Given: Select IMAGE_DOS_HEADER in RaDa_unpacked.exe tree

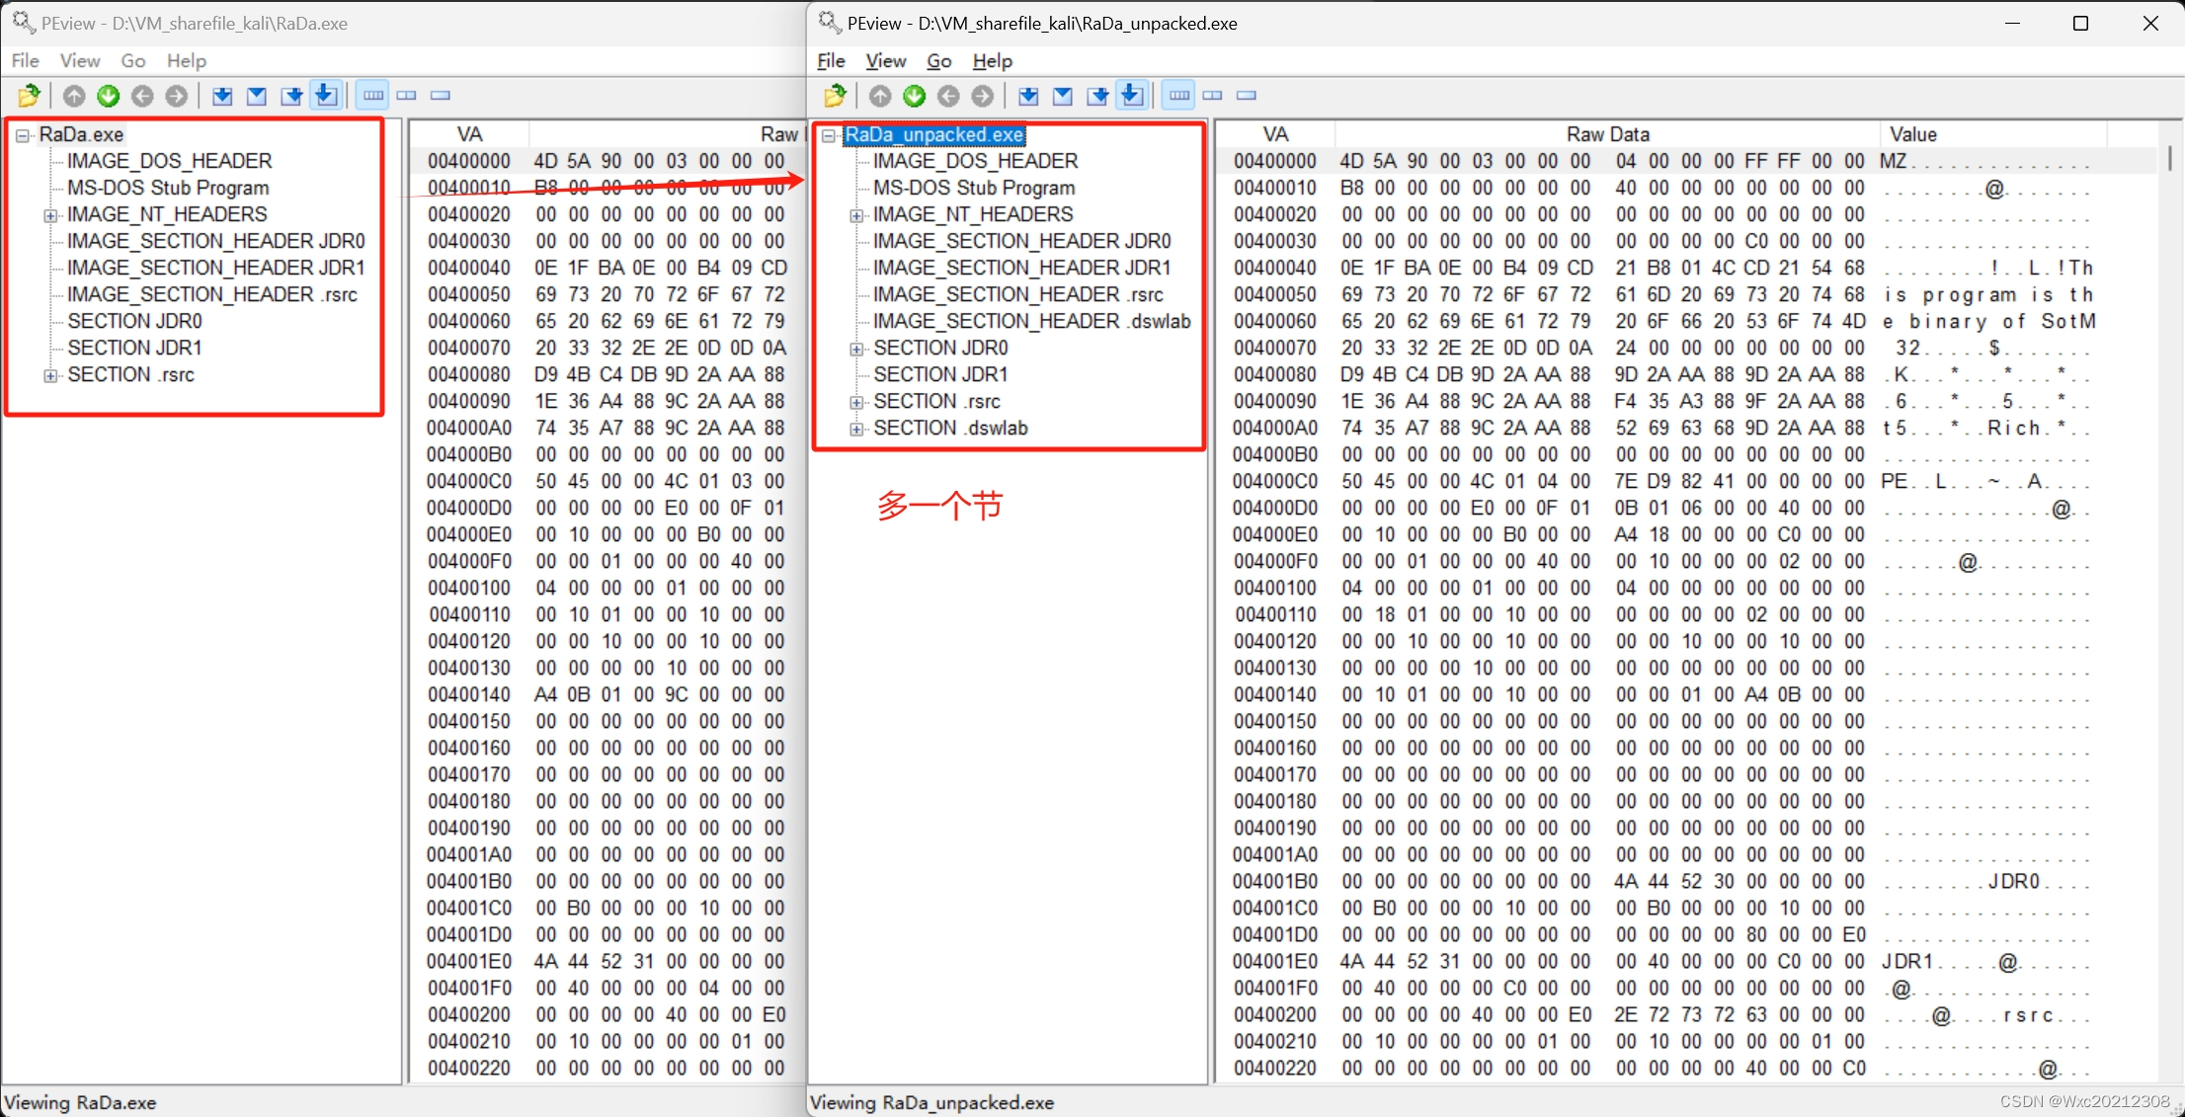Looking at the screenshot, I should (x=976, y=161).
